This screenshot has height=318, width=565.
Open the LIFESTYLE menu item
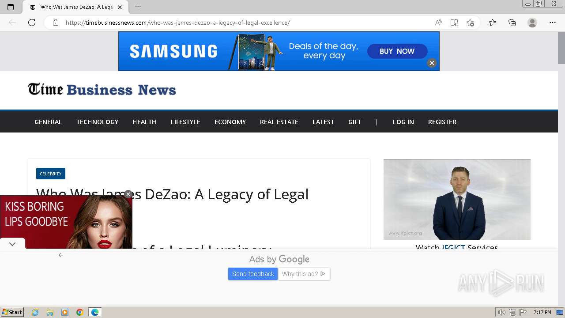click(185, 122)
